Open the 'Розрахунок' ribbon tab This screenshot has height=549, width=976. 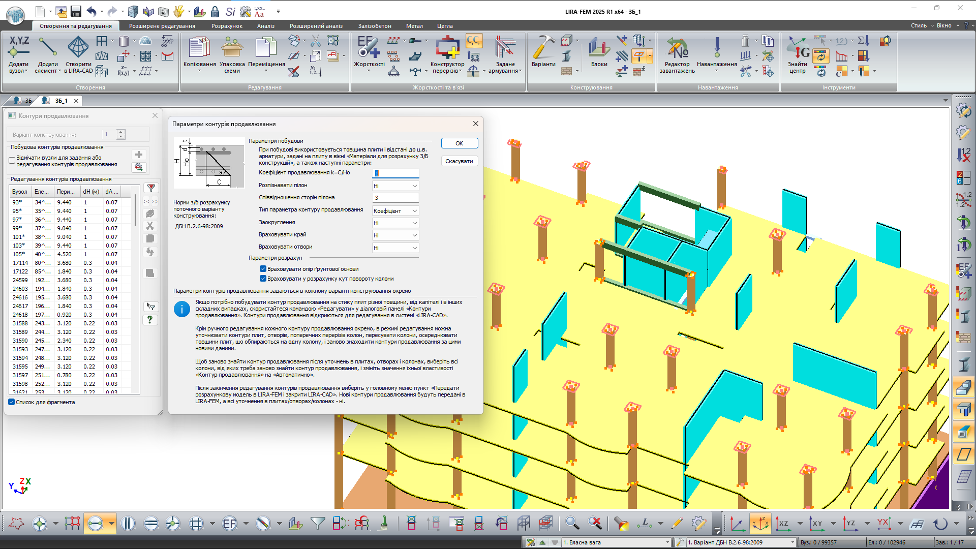(x=227, y=26)
